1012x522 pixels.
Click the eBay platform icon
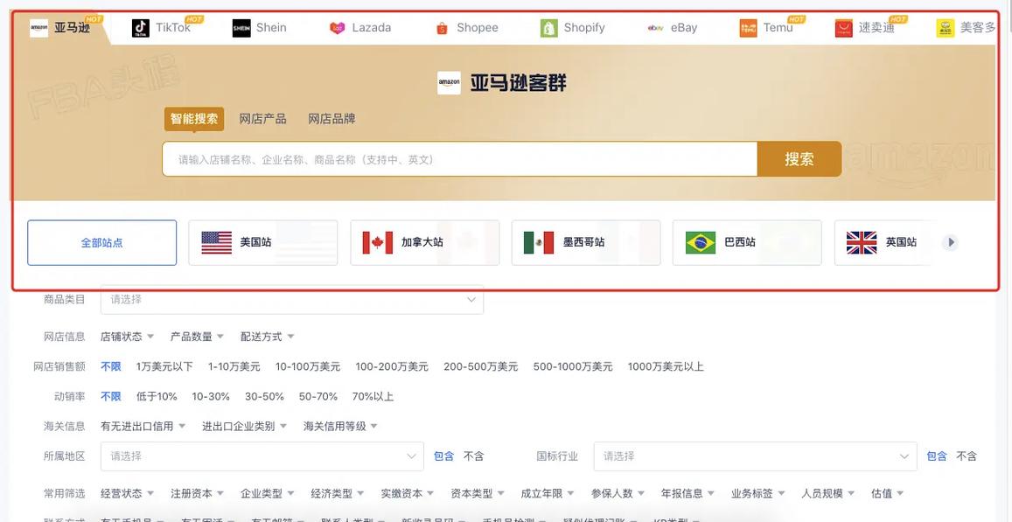pos(654,25)
